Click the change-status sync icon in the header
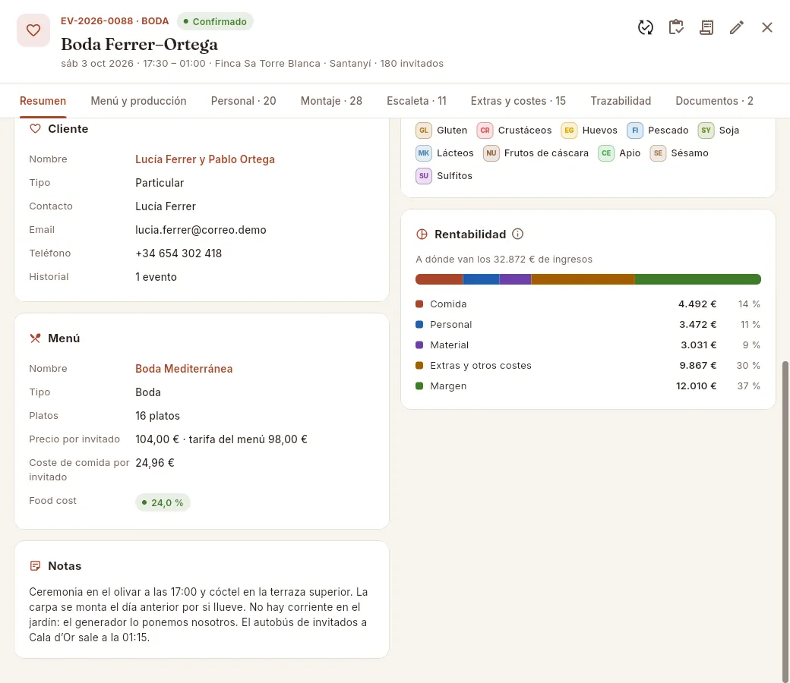790x683 pixels. (646, 27)
